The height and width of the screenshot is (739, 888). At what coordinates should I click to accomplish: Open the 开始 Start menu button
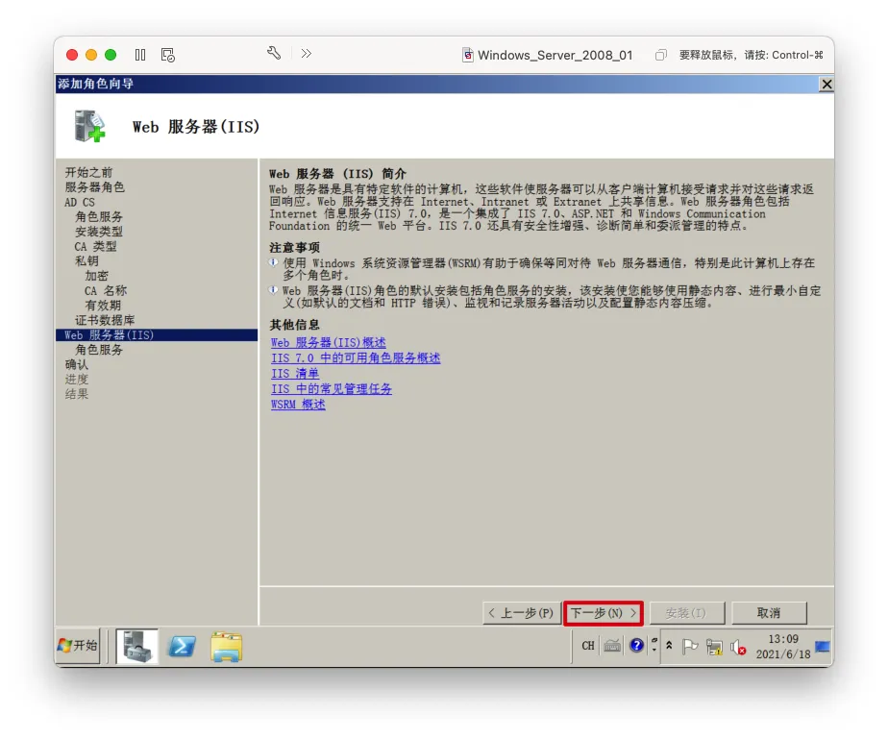point(78,646)
